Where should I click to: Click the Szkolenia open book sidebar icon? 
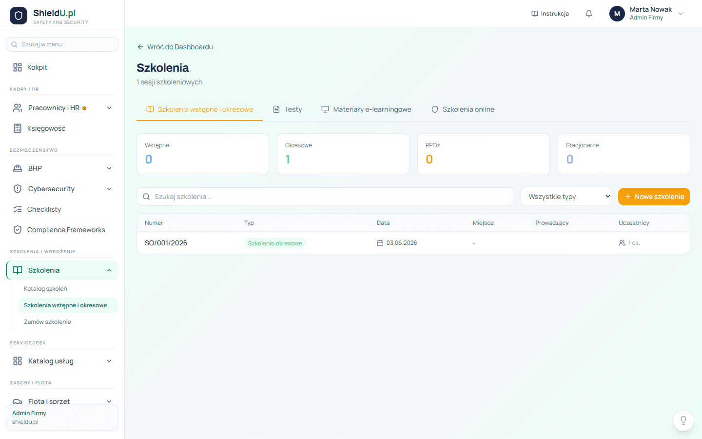[18, 270]
